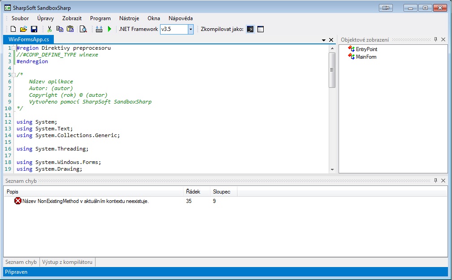Click the Compile build icon

coord(99,29)
